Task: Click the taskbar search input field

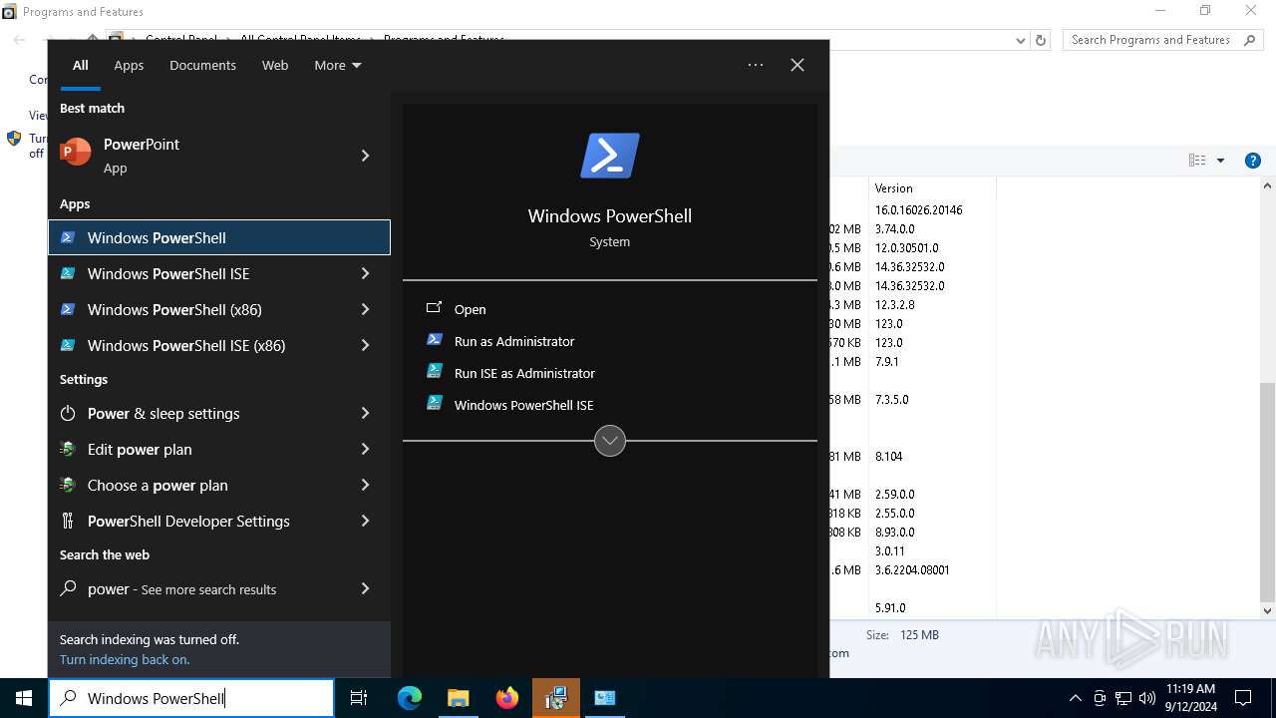Action: point(191,698)
